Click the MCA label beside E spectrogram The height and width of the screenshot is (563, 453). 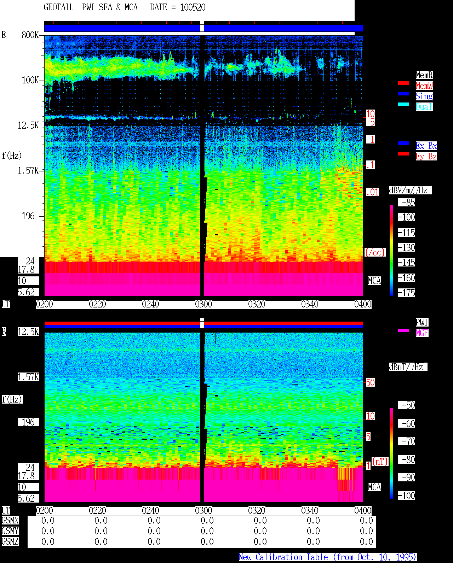click(374, 281)
